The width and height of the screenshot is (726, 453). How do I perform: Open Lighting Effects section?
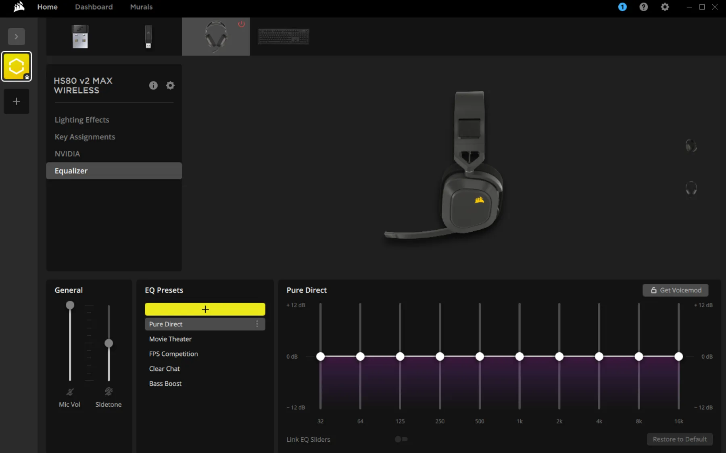point(82,120)
